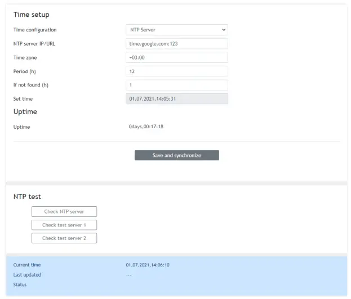Focus the Time zone input field
The image size is (351, 299).
pos(176,57)
